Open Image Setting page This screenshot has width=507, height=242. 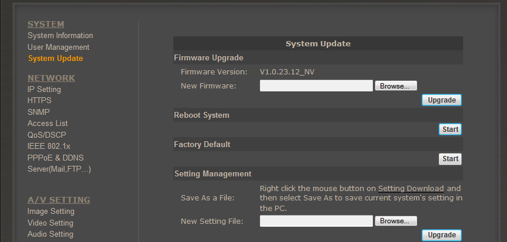[x=51, y=212]
